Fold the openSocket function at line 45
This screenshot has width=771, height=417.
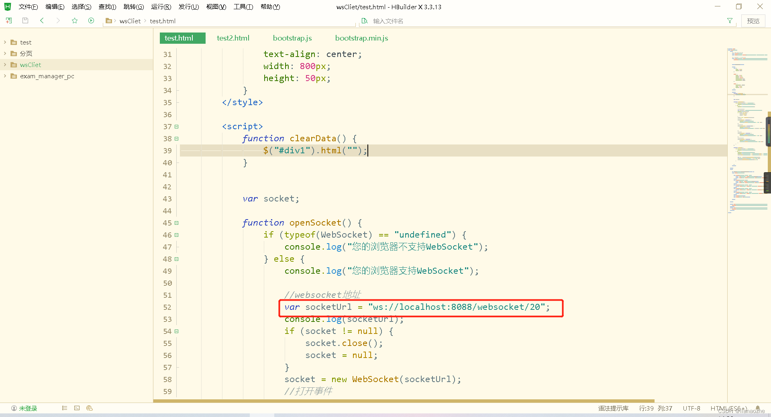click(x=176, y=223)
